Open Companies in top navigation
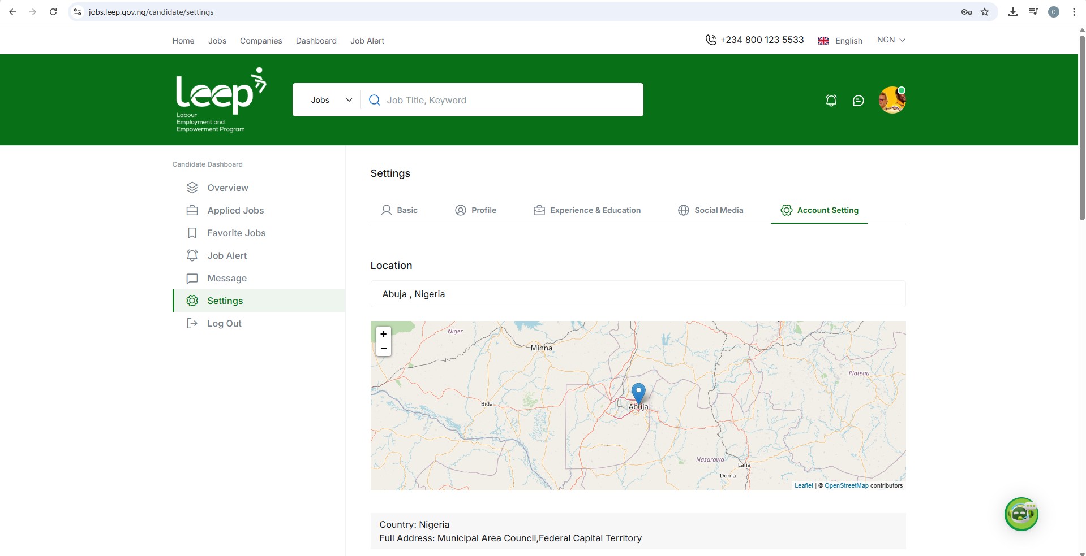Image resolution: width=1086 pixels, height=556 pixels. [x=261, y=41]
